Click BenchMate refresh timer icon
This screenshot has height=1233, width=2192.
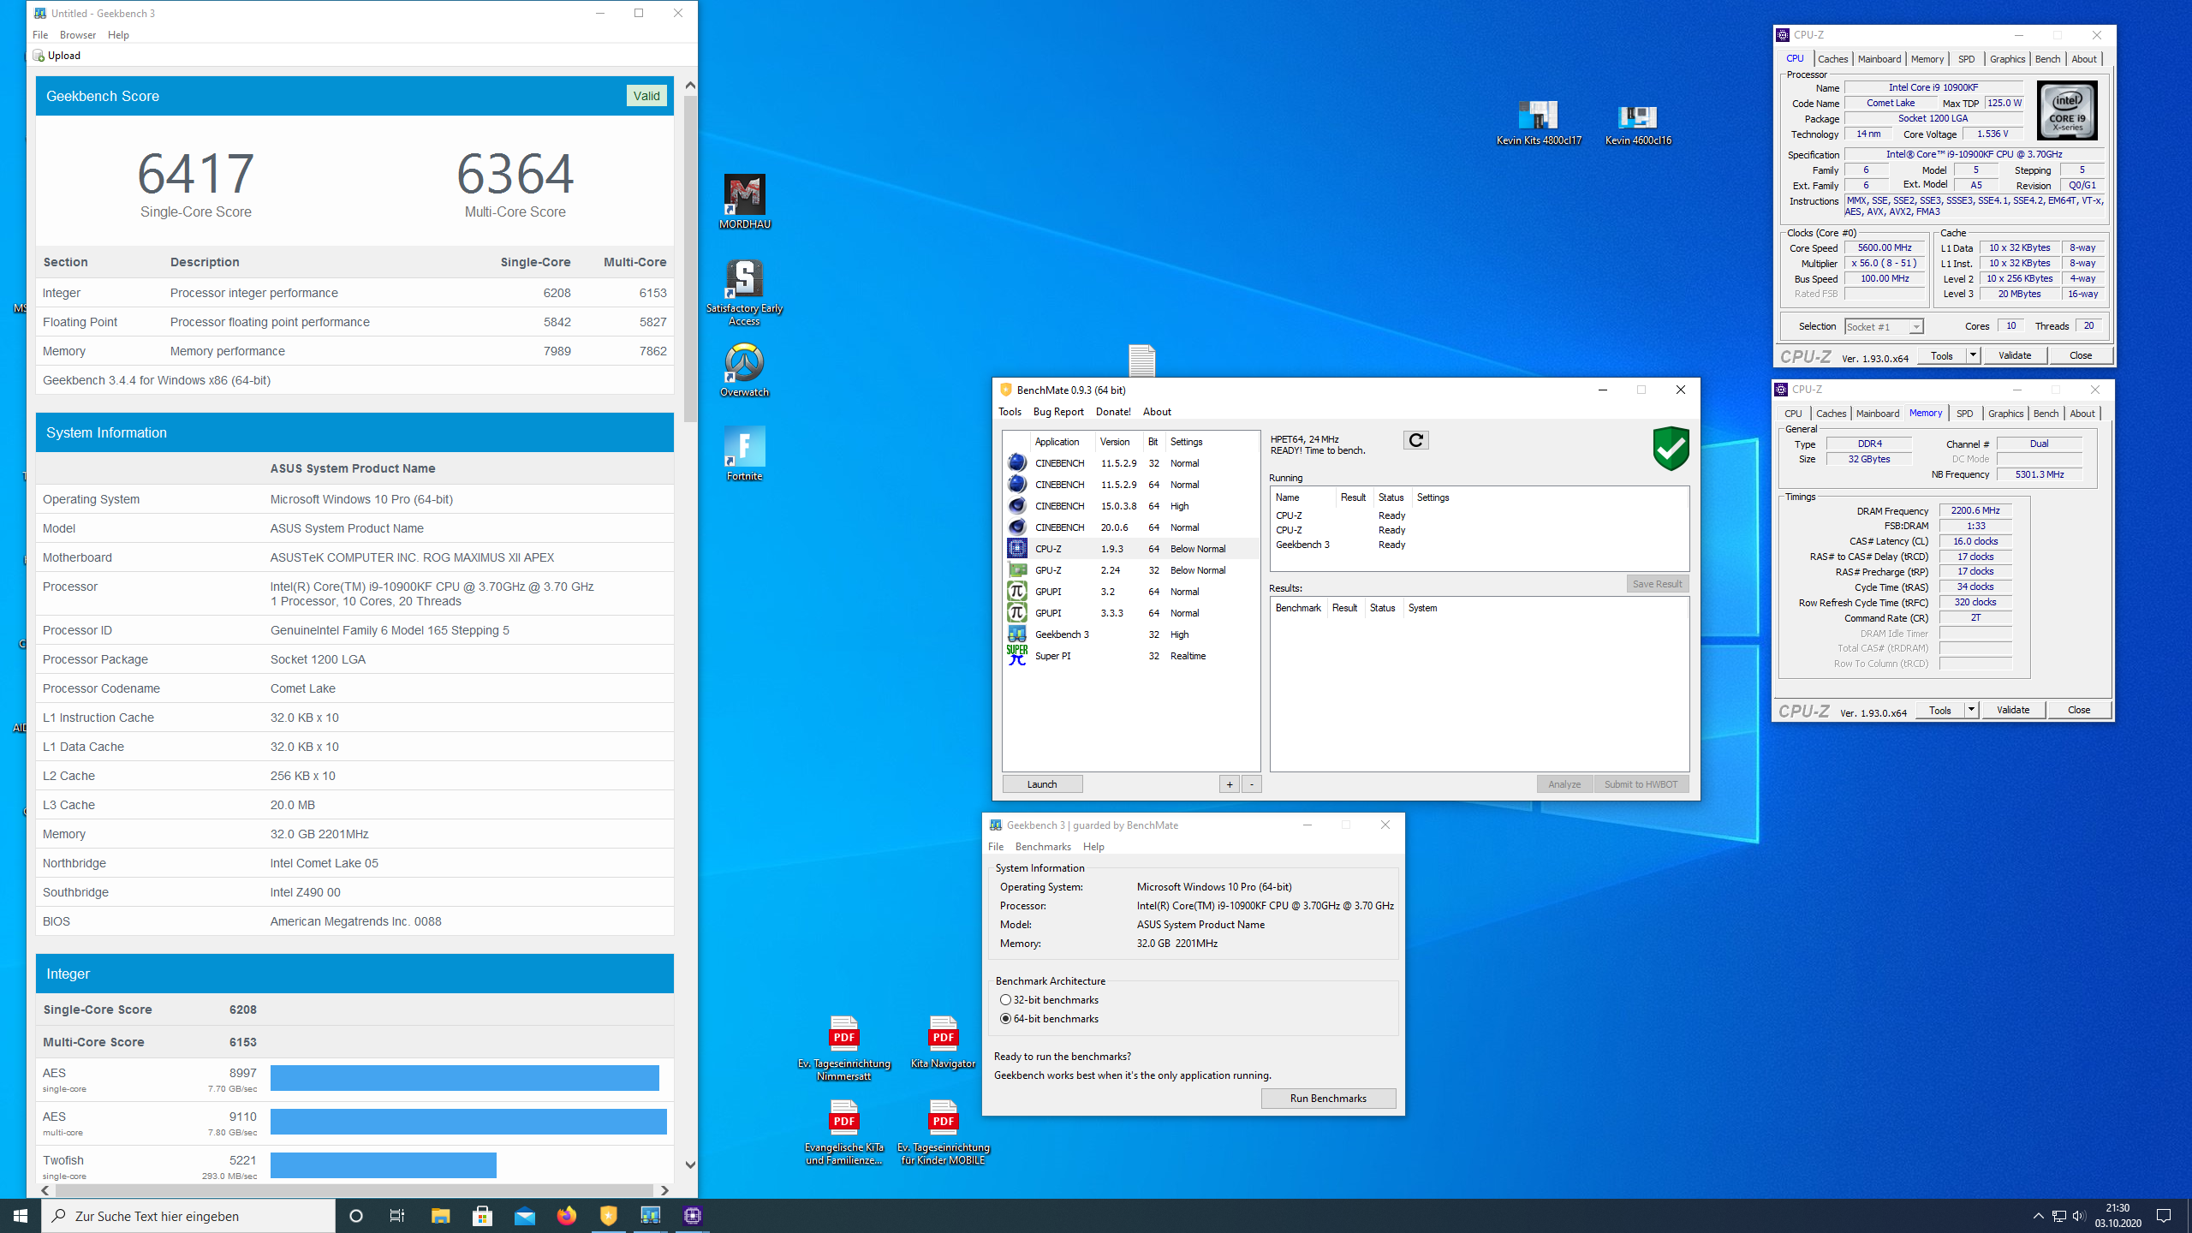(1415, 440)
